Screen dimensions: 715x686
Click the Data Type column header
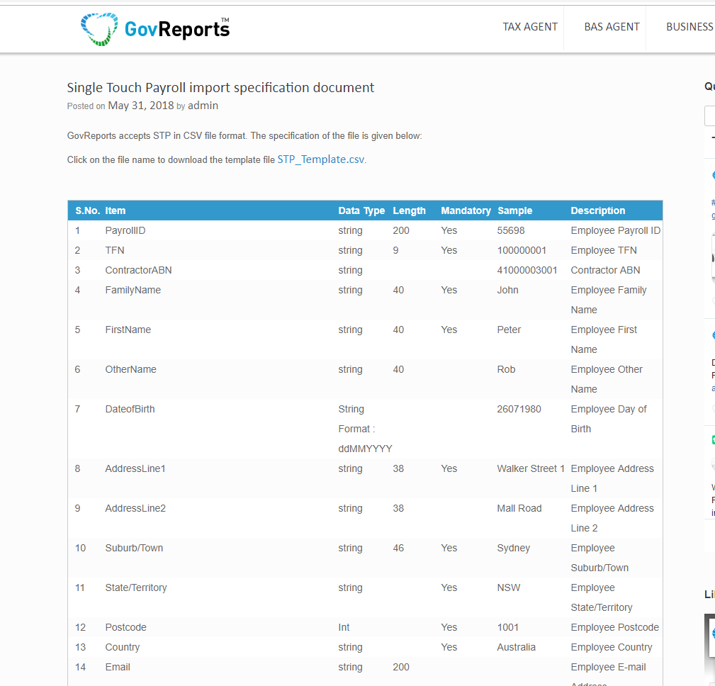[x=361, y=210]
